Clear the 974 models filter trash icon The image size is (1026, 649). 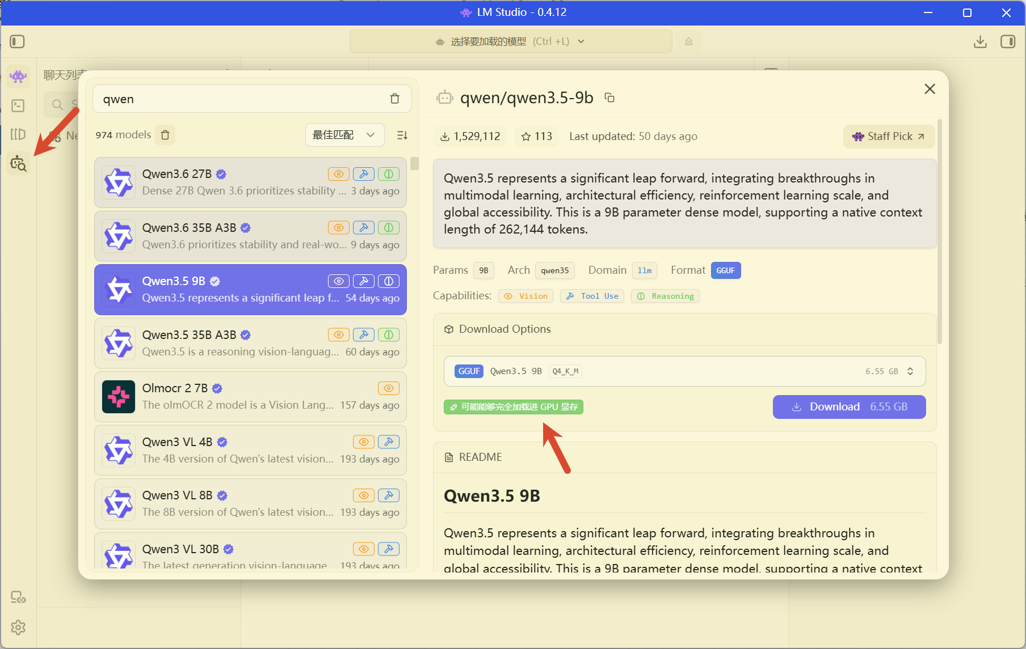tap(165, 135)
